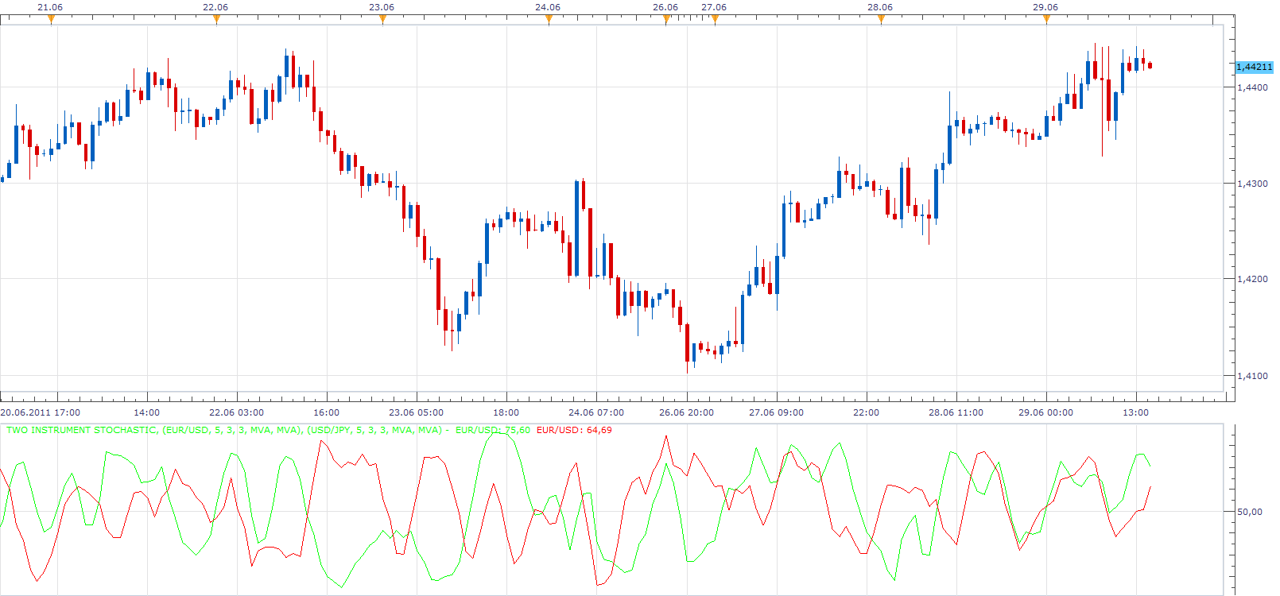Image resolution: width=1280 pixels, height=596 pixels.
Task: Click the 22.06 03:00 time axis label
Action: click(237, 412)
